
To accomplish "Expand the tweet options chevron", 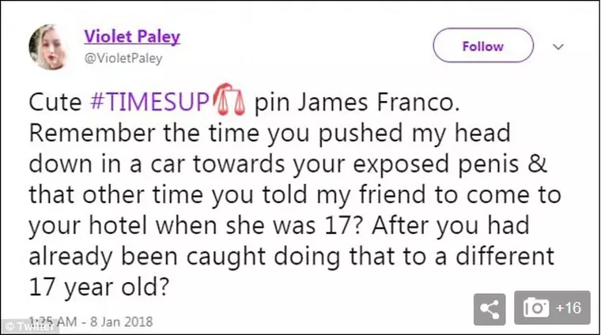I will pos(559,46).
